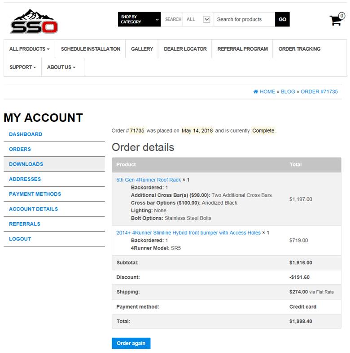This screenshot has width=350, height=353.
Task: Go to account Dashboard
Action: [26, 134]
